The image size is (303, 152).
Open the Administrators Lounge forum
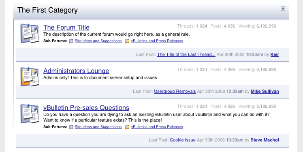pos(76,71)
